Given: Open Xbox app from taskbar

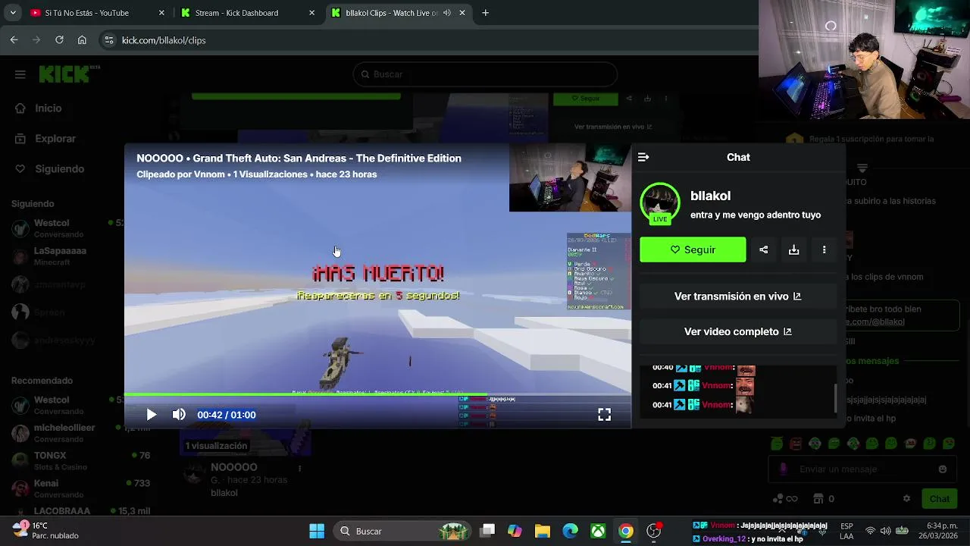Looking at the screenshot, I should (598, 531).
